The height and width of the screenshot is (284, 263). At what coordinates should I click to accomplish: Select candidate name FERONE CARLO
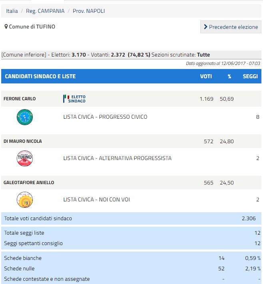20,99
